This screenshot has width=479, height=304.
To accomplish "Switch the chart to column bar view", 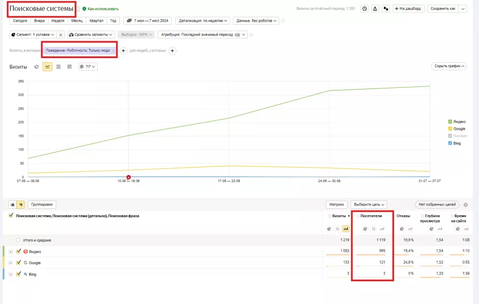I will [x=69, y=67].
